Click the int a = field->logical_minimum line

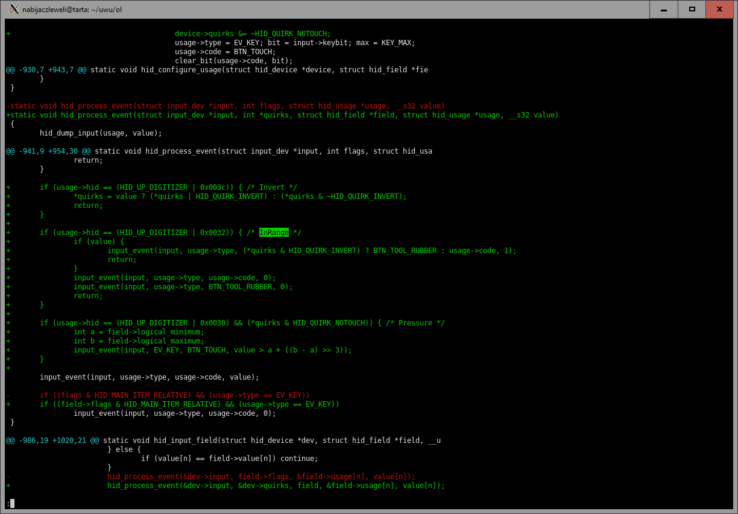[x=139, y=332]
